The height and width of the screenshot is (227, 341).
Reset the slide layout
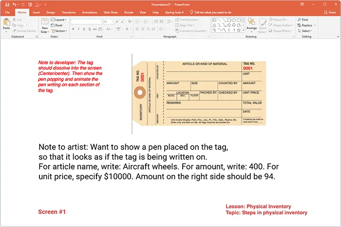57,25
